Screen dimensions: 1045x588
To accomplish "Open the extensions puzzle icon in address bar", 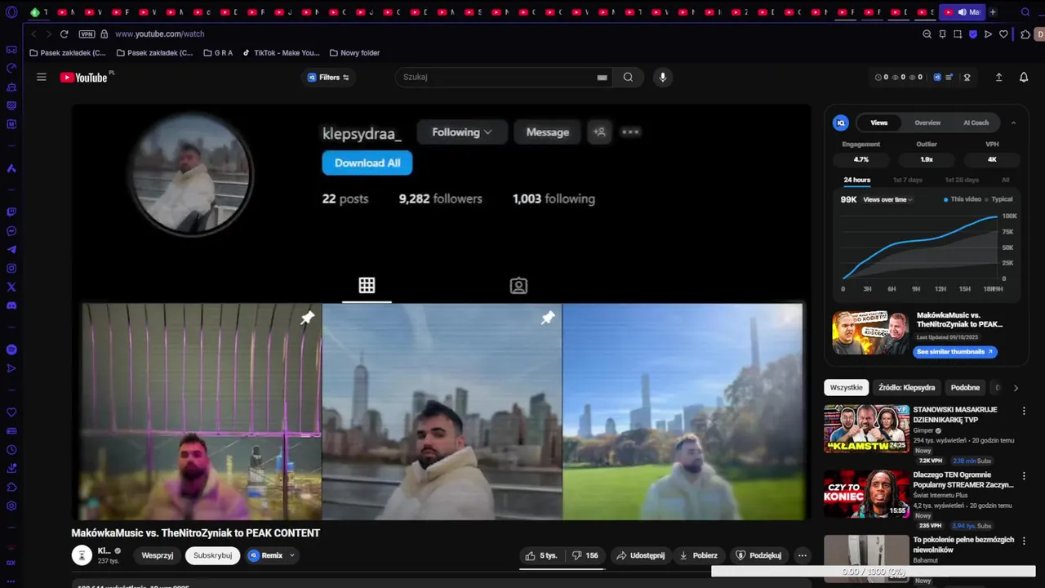I will [1025, 34].
